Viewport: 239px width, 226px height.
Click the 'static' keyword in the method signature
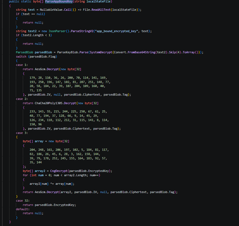coord(26,2)
